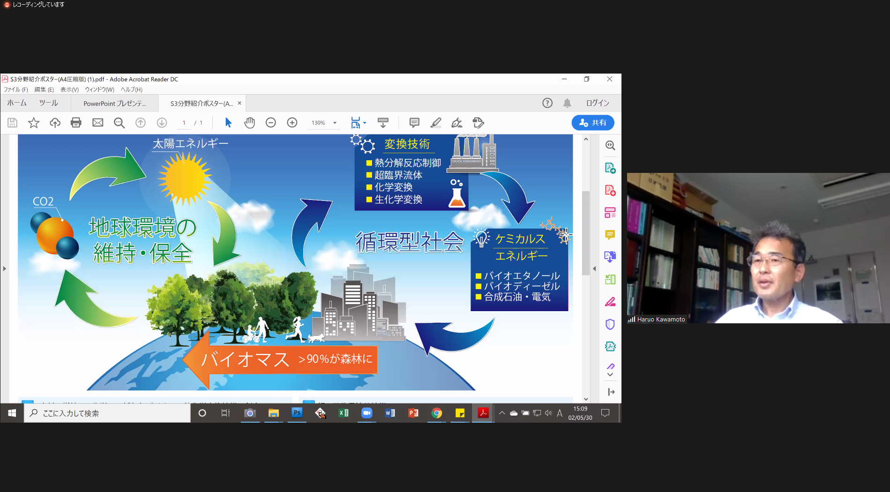
Task: Click the 共有 share button
Action: pyautogui.click(x=593, y=123)
